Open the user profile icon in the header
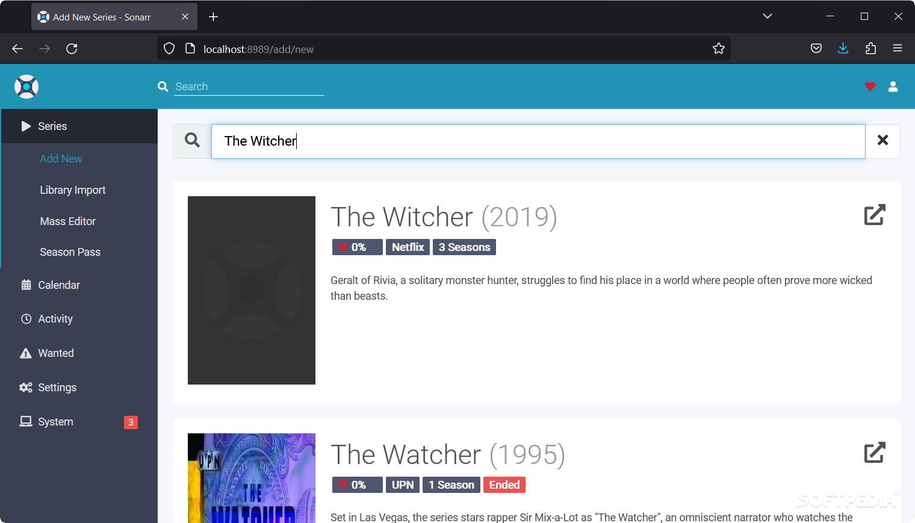This screenshot has height=523, width=915. coord(893,87)
